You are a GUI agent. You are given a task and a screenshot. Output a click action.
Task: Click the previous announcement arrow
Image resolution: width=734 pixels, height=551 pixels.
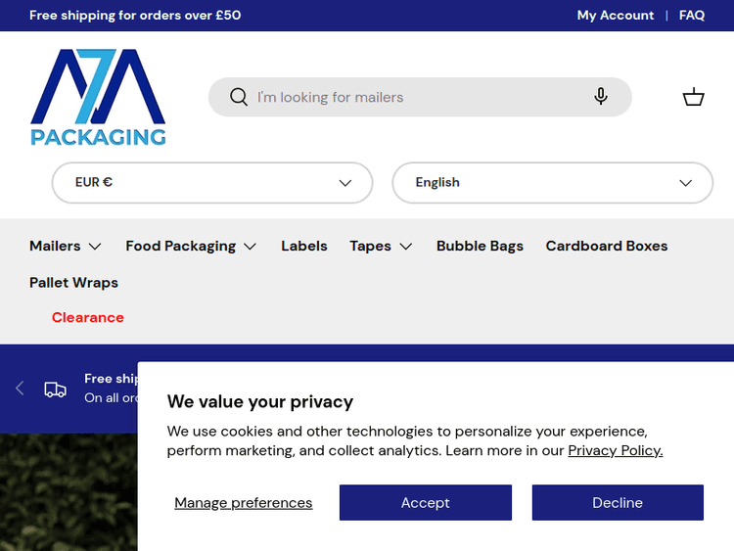(x=20, y=389)
